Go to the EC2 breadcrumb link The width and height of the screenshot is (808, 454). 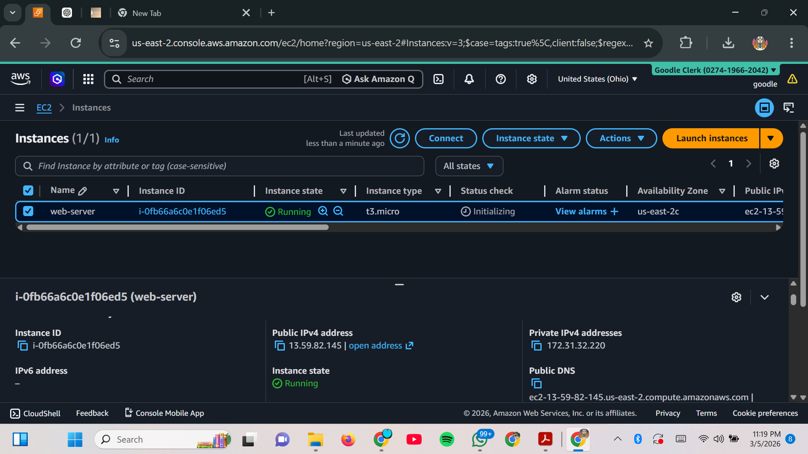pyautogui.click(x=44, y=108)
